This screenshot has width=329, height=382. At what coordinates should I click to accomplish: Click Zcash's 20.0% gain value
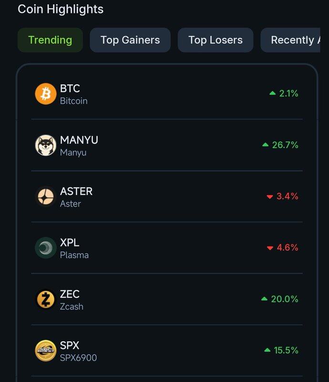coord(280,299)
